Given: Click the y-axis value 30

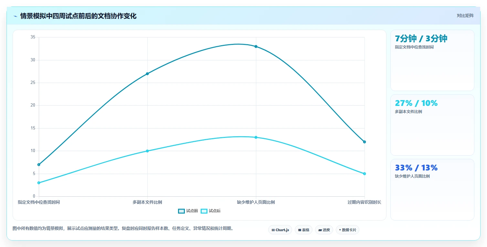Looking at the screenshot, I should click(x=33, y=60).
